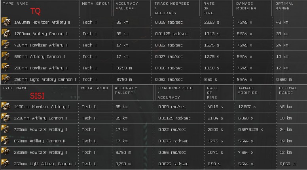Select the 720mm Howitzer Artillery II icon under TQ
The height and width of the screenshot is (170, 307).
tap(5, 45)
